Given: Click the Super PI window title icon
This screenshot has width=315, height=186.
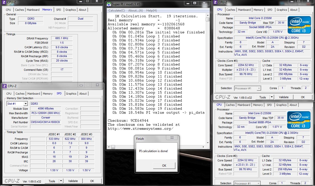Looking at the screenshot, I should (x=109, y=4).
